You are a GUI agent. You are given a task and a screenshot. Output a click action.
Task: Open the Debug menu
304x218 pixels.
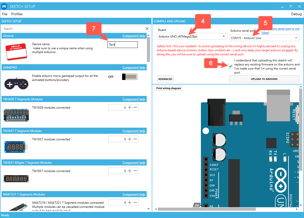[x=296, y=14]
